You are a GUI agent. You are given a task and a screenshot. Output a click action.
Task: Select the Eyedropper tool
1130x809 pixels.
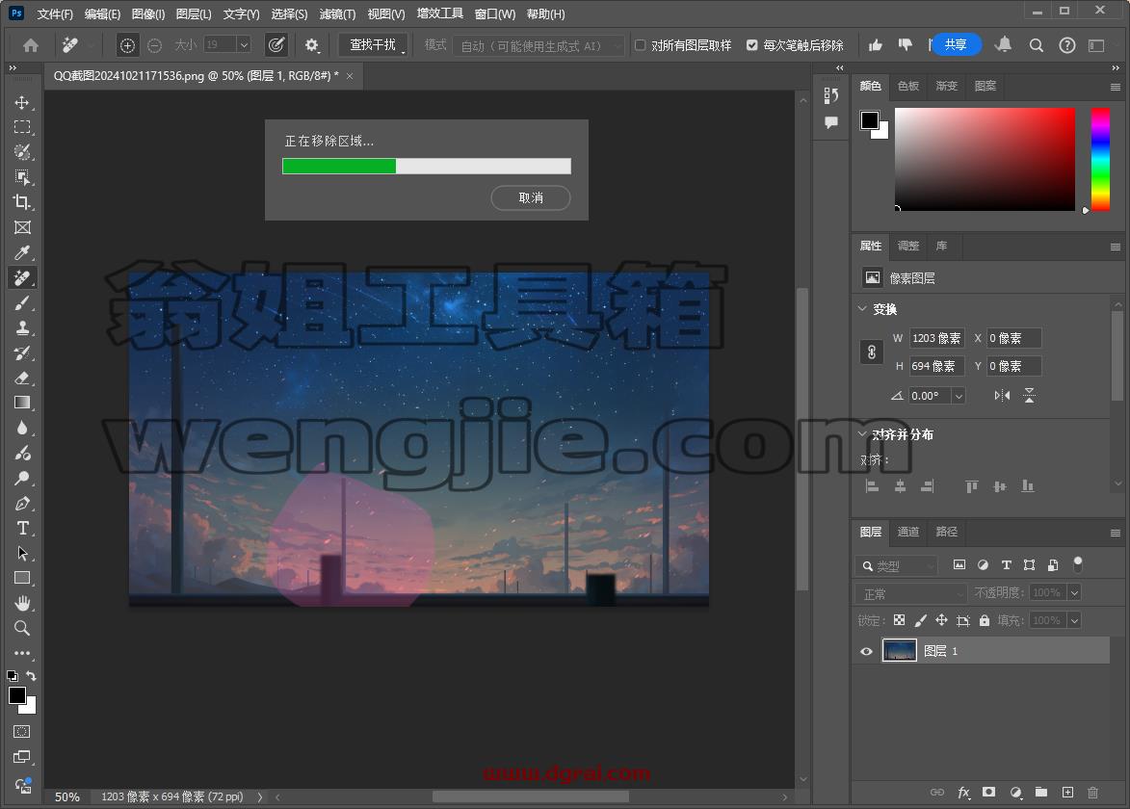[22, 253]
